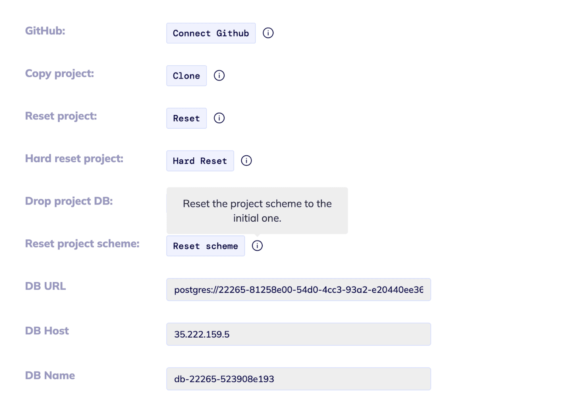Click the "GitHub:" label
Image resolution: width=564 pixels, height=404 pixels.
45,31
